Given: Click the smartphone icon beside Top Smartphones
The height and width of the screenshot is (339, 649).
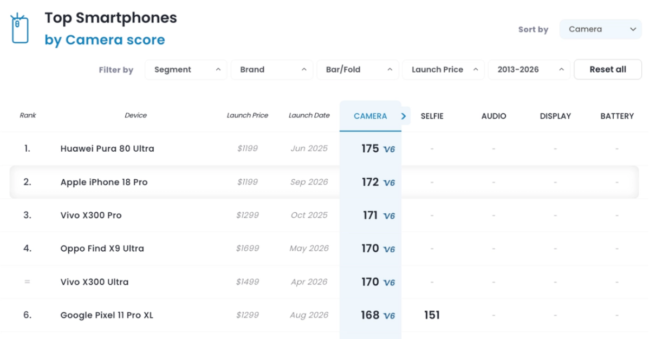Looking at the screenshot, I should 20,28.
